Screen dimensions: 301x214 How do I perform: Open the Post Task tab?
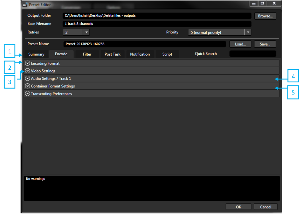pyautogui.click(x=112, y=54)
